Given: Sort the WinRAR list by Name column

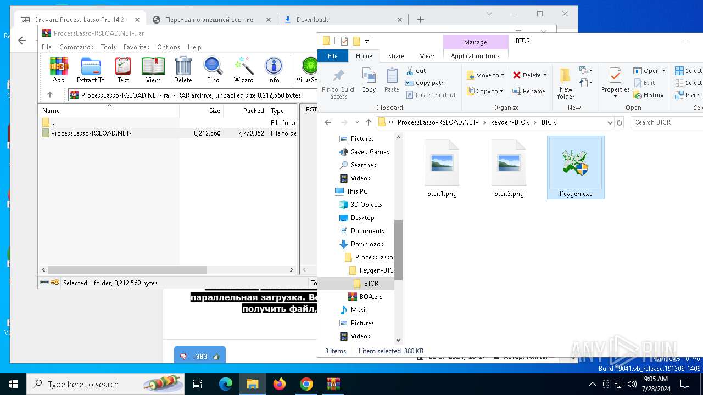Looking at the screenshot, I should [109, 110].
